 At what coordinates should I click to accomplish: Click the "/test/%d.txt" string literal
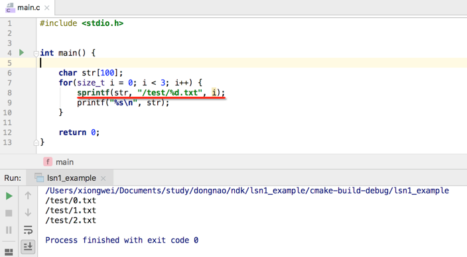coord(170,93)
